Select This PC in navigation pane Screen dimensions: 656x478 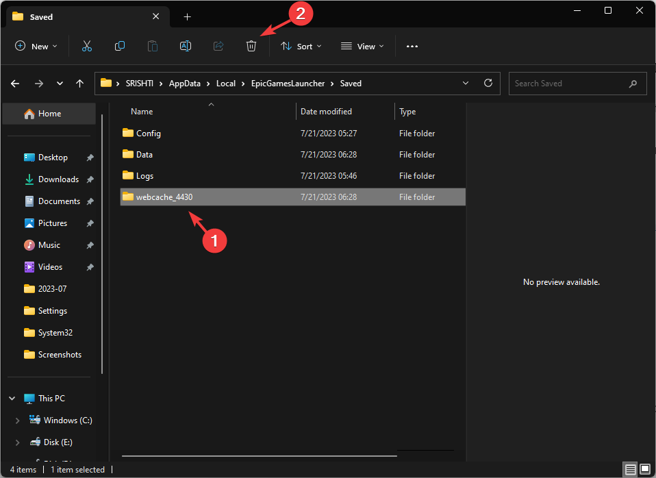click(x=51, y=399)
